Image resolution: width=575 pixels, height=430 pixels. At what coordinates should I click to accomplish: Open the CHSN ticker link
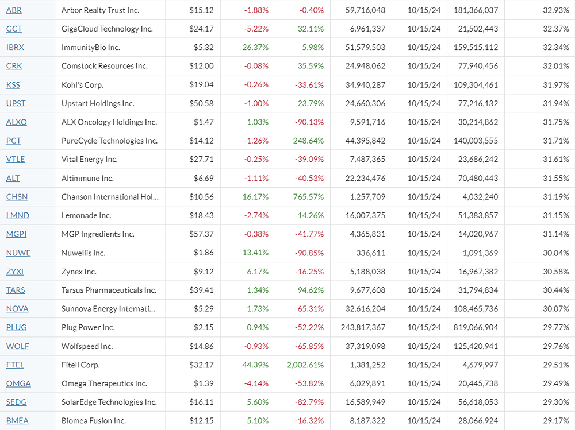17,197
